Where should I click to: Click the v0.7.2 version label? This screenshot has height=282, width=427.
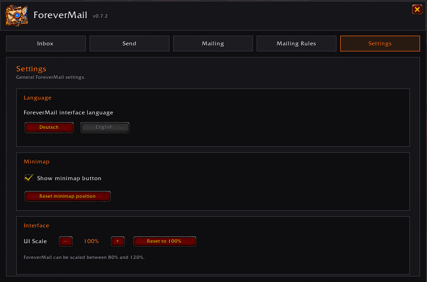click(x=100, y=16)
